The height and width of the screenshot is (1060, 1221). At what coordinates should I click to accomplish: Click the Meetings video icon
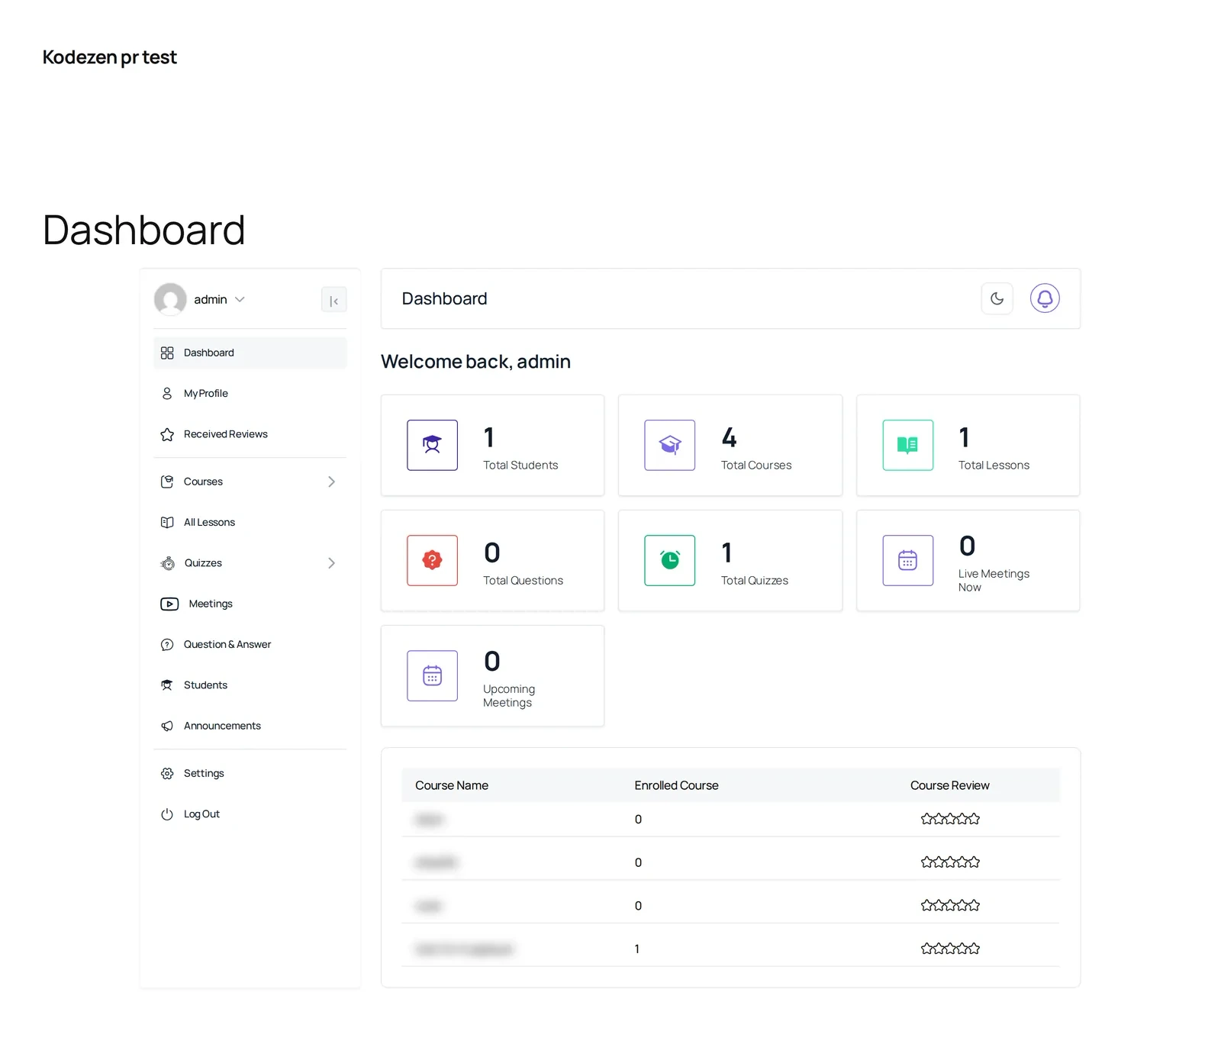pyautogui.click(x=169, y=604)
